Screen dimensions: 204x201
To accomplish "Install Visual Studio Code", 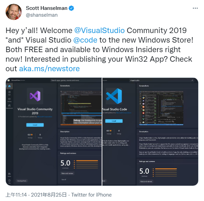I will pos(114,121).
